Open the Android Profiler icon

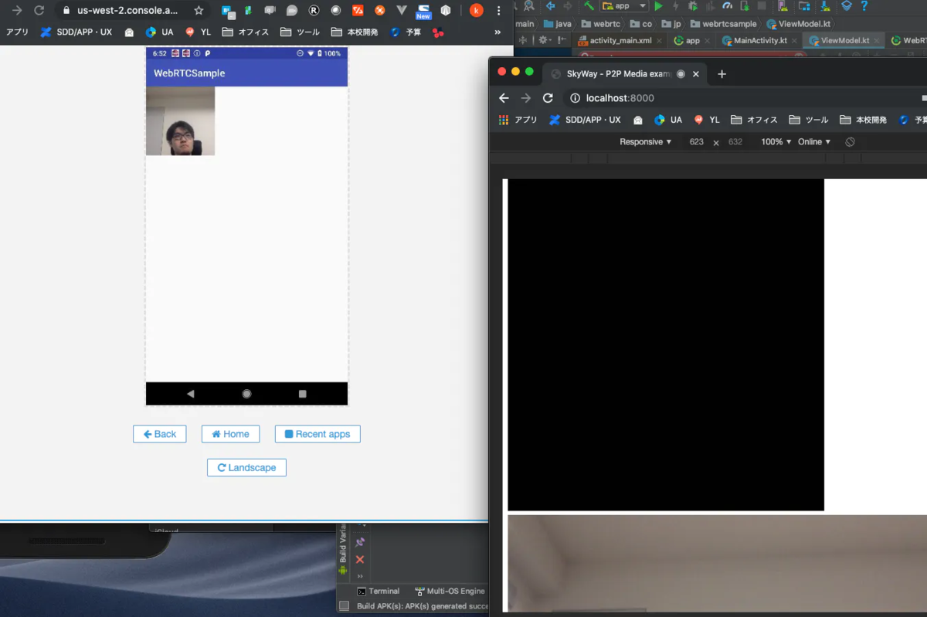pyautogui.click(x=727, y=6)
